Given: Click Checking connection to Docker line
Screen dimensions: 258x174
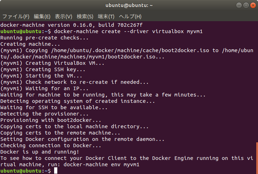Looking at the screenshot, I should click(51, 145).
